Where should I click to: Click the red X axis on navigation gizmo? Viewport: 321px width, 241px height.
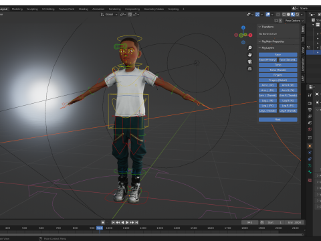pyautogui.click(x=251, y=35)
